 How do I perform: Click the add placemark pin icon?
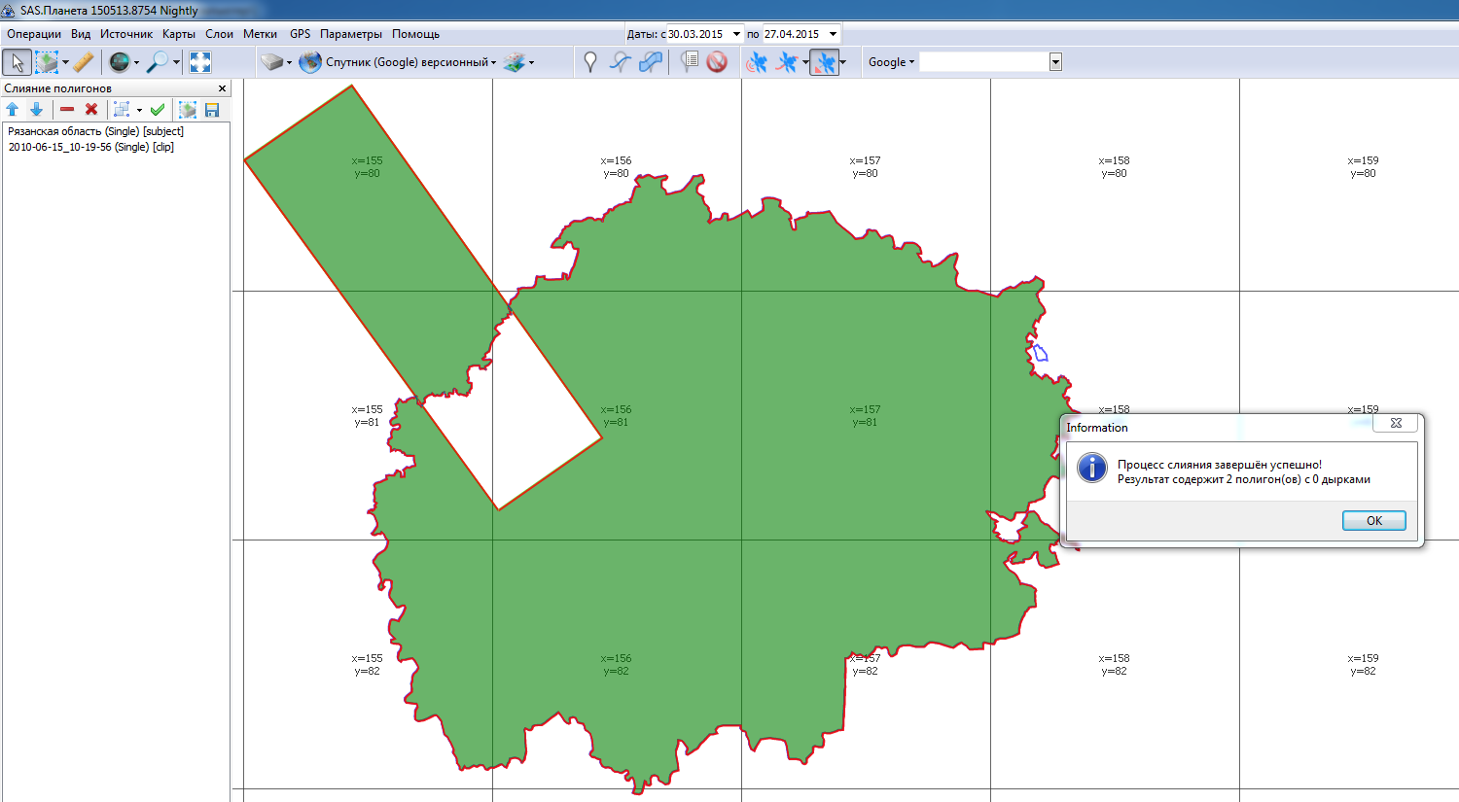589,62
